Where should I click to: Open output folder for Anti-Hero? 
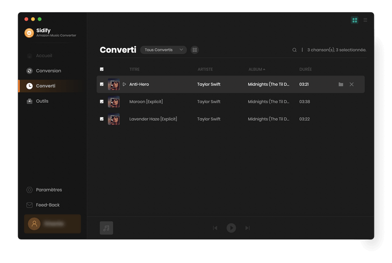click(x=341, y=84)
